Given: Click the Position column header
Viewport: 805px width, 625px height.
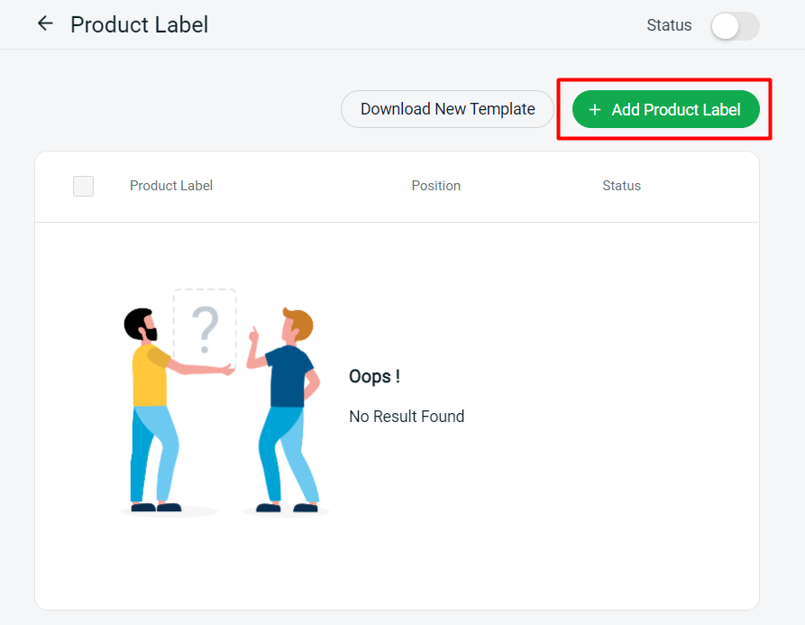Looking at the screenshot, I should coord(435,186).
